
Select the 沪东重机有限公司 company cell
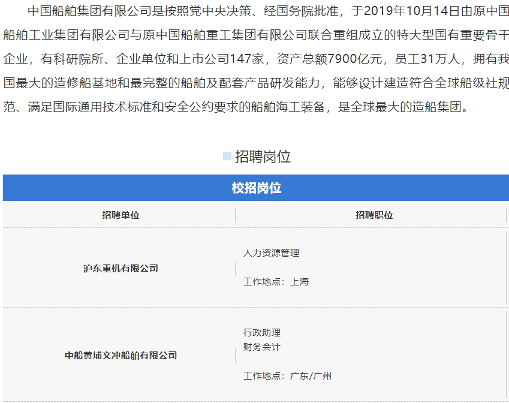pos(121,269)
